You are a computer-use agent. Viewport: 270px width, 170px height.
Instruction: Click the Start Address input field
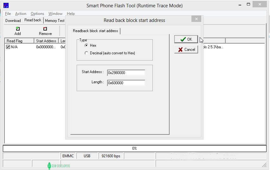tap(126, 73)
